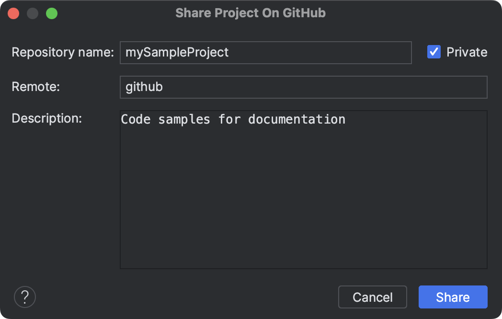Viewport: 502px width, 319px height.
Task: Disable the Private repository checkbox
Action: 434,52
